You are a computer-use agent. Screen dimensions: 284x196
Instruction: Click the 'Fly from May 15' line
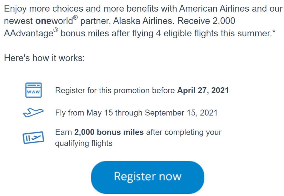tap(136, 113)
